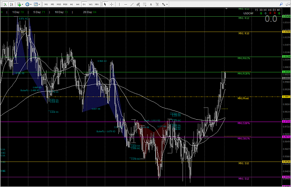
Task: Expand the Templates dropdown arrow
Action: pos(39,4)
